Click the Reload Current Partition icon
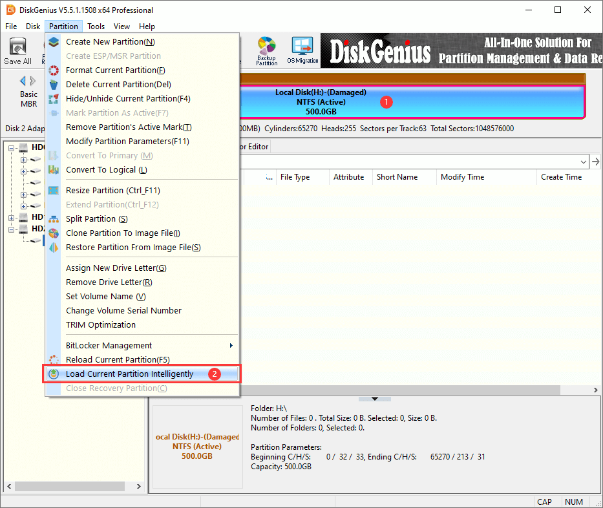 click(54, 359)
